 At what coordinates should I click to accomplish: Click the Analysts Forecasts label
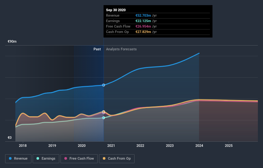121,49
